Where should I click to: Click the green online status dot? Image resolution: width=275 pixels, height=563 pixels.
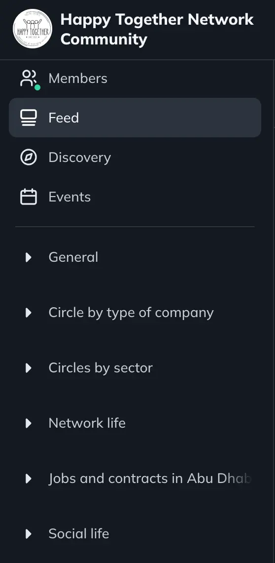click(x=37, y=87)
